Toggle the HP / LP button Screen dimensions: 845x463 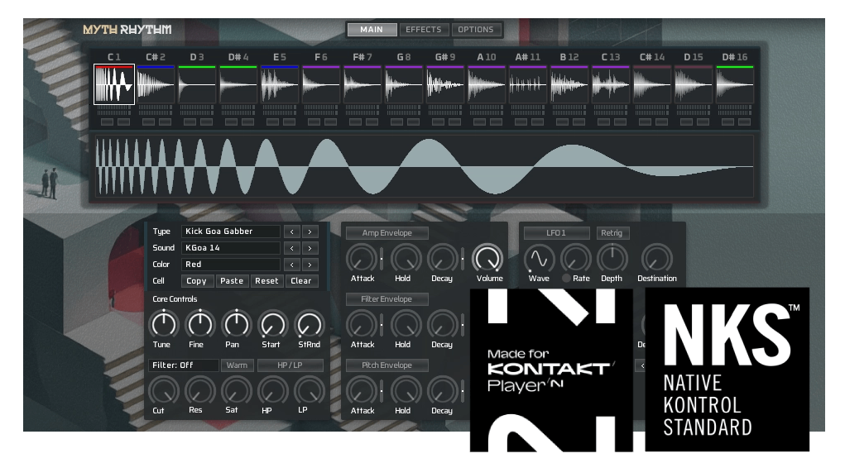pyautogui.click(x=290, y=365)
